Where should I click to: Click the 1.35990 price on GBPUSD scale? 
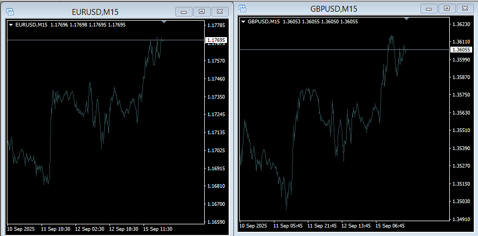coord(462,59)
